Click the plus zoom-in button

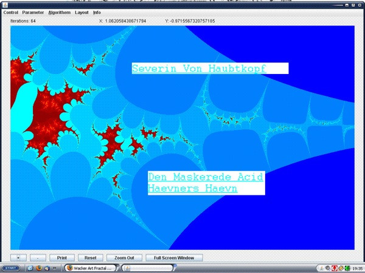[18, 258]
